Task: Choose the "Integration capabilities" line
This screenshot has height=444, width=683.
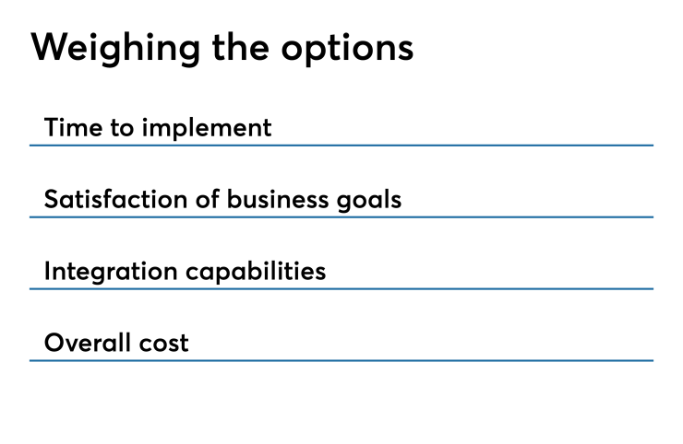Action: (185, 272)
